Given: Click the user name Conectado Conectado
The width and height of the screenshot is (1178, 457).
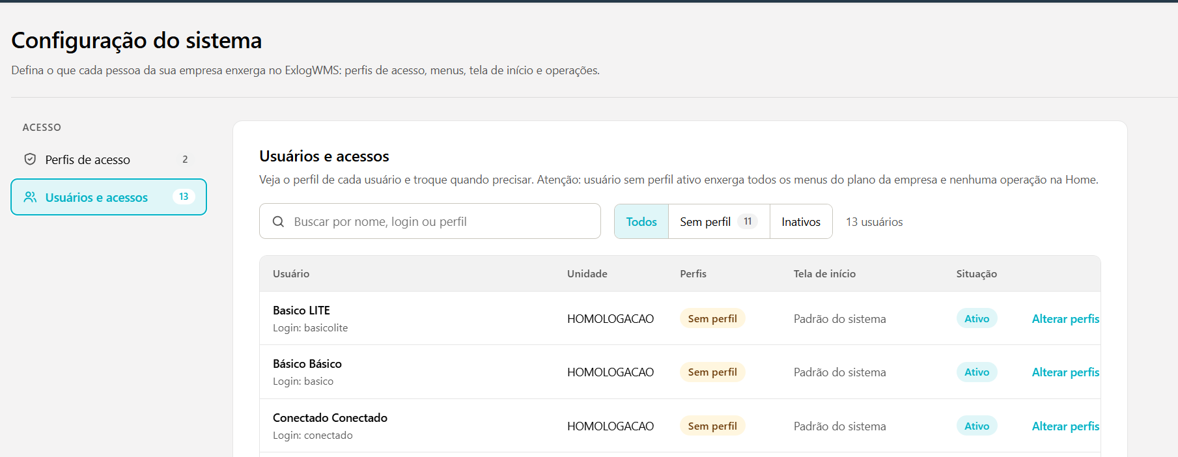Looking at the screenshot, I should pyautogui.click(x=330, y=418).
